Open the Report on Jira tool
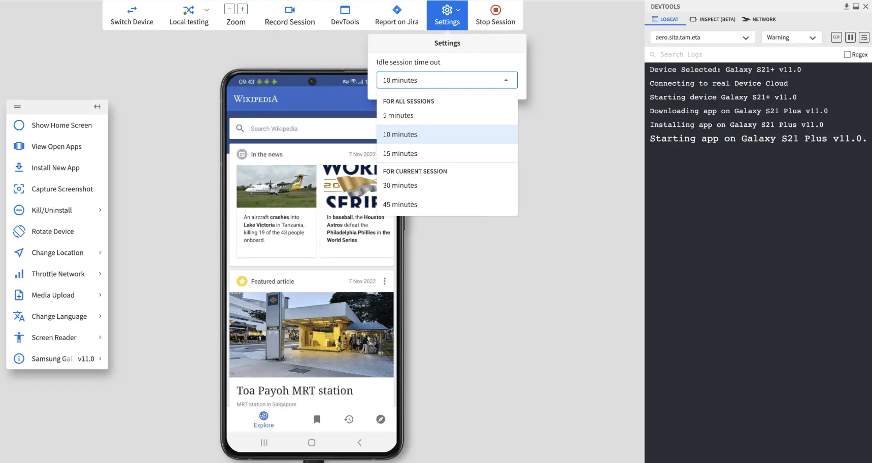This screenshot has height=463, width=872. [x=396, y=15]
